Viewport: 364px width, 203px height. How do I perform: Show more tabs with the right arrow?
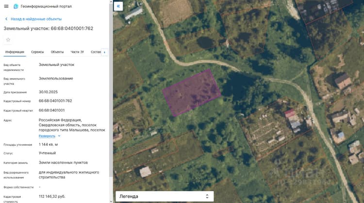point(104,52)
